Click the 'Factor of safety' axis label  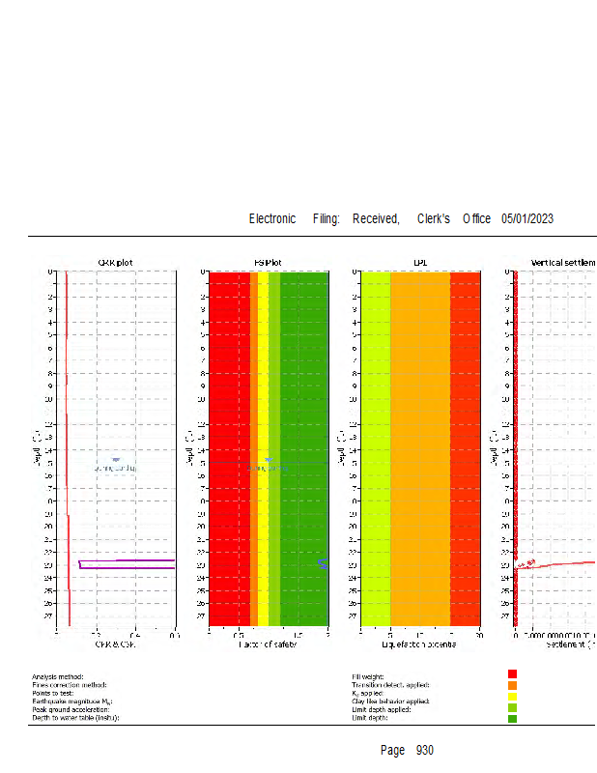(268, 644)
